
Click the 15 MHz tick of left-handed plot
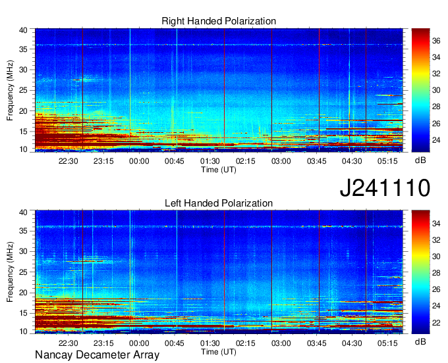(23, 314)
